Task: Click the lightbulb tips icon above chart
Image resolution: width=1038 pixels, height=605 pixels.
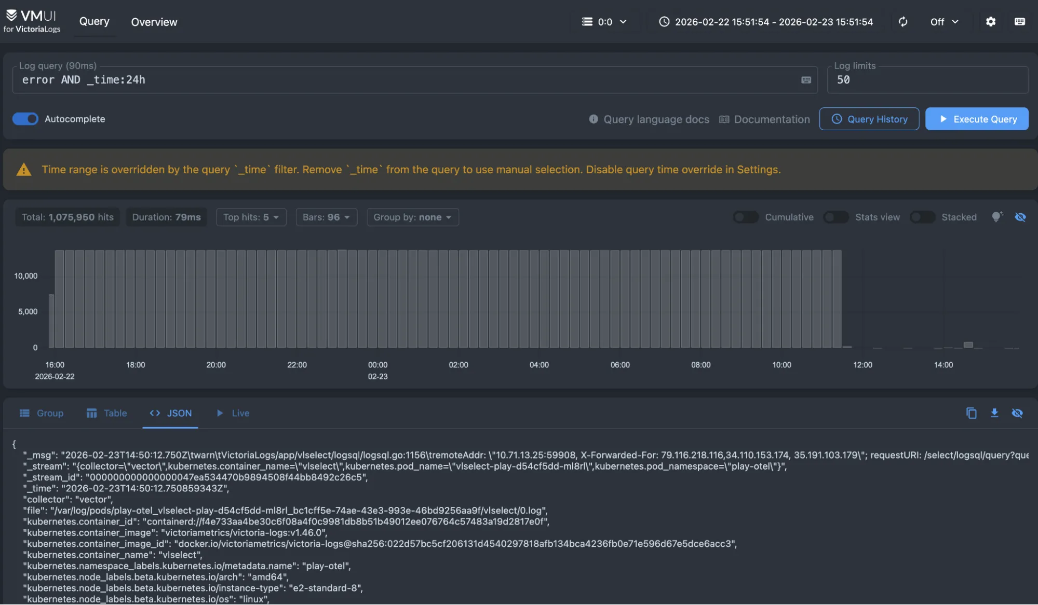Action: [996, 217]
